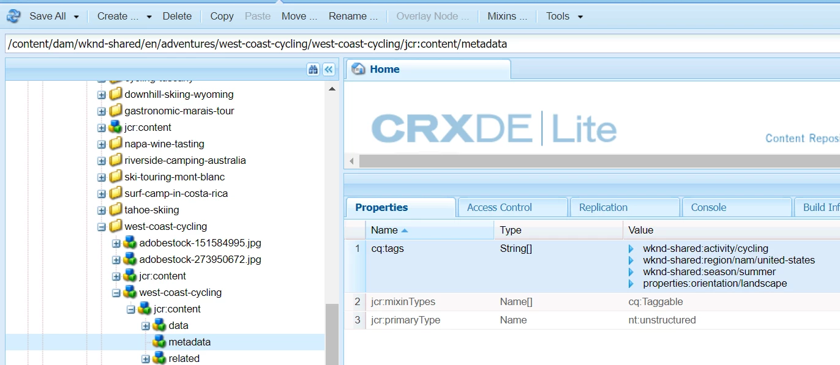Click the binoculars search icon
840x365 pixels.
[x=313, y=70]
